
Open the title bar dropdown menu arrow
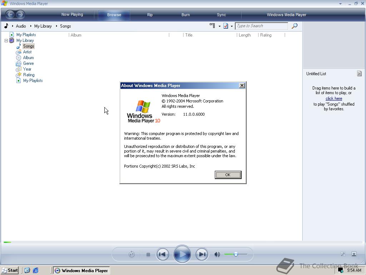pos(340,4)
